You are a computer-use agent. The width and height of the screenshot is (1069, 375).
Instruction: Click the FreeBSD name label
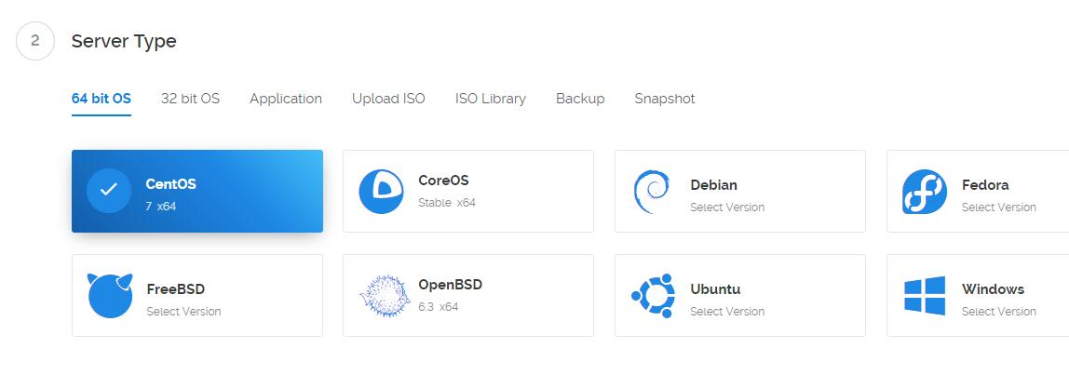(176, 289)
